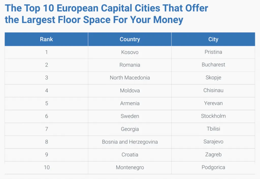260x179 pixels.
Task: Click the Skopje city cell
Action: [213, 78]
